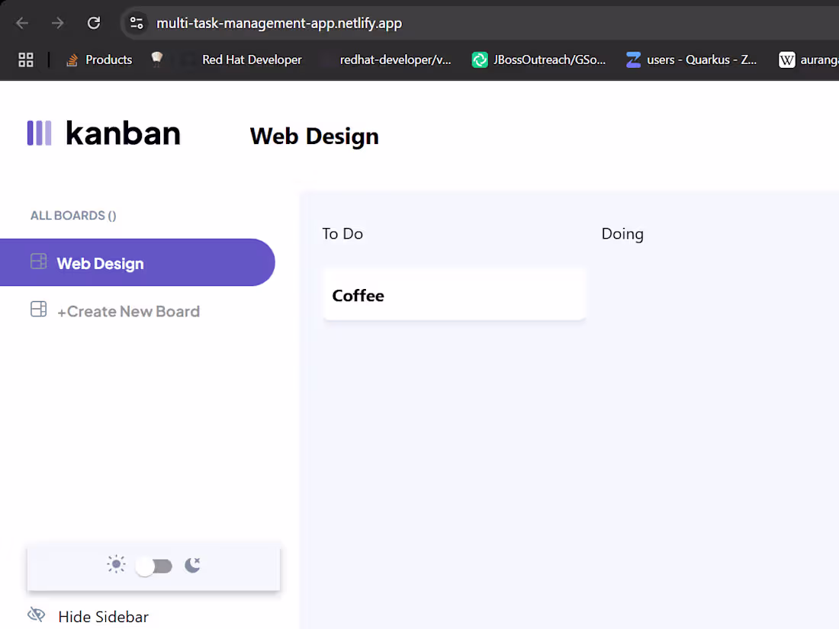839x629 pixels.
Task: Click the address bar URL field
Action: pyautogui.click(x=278, y=23)
